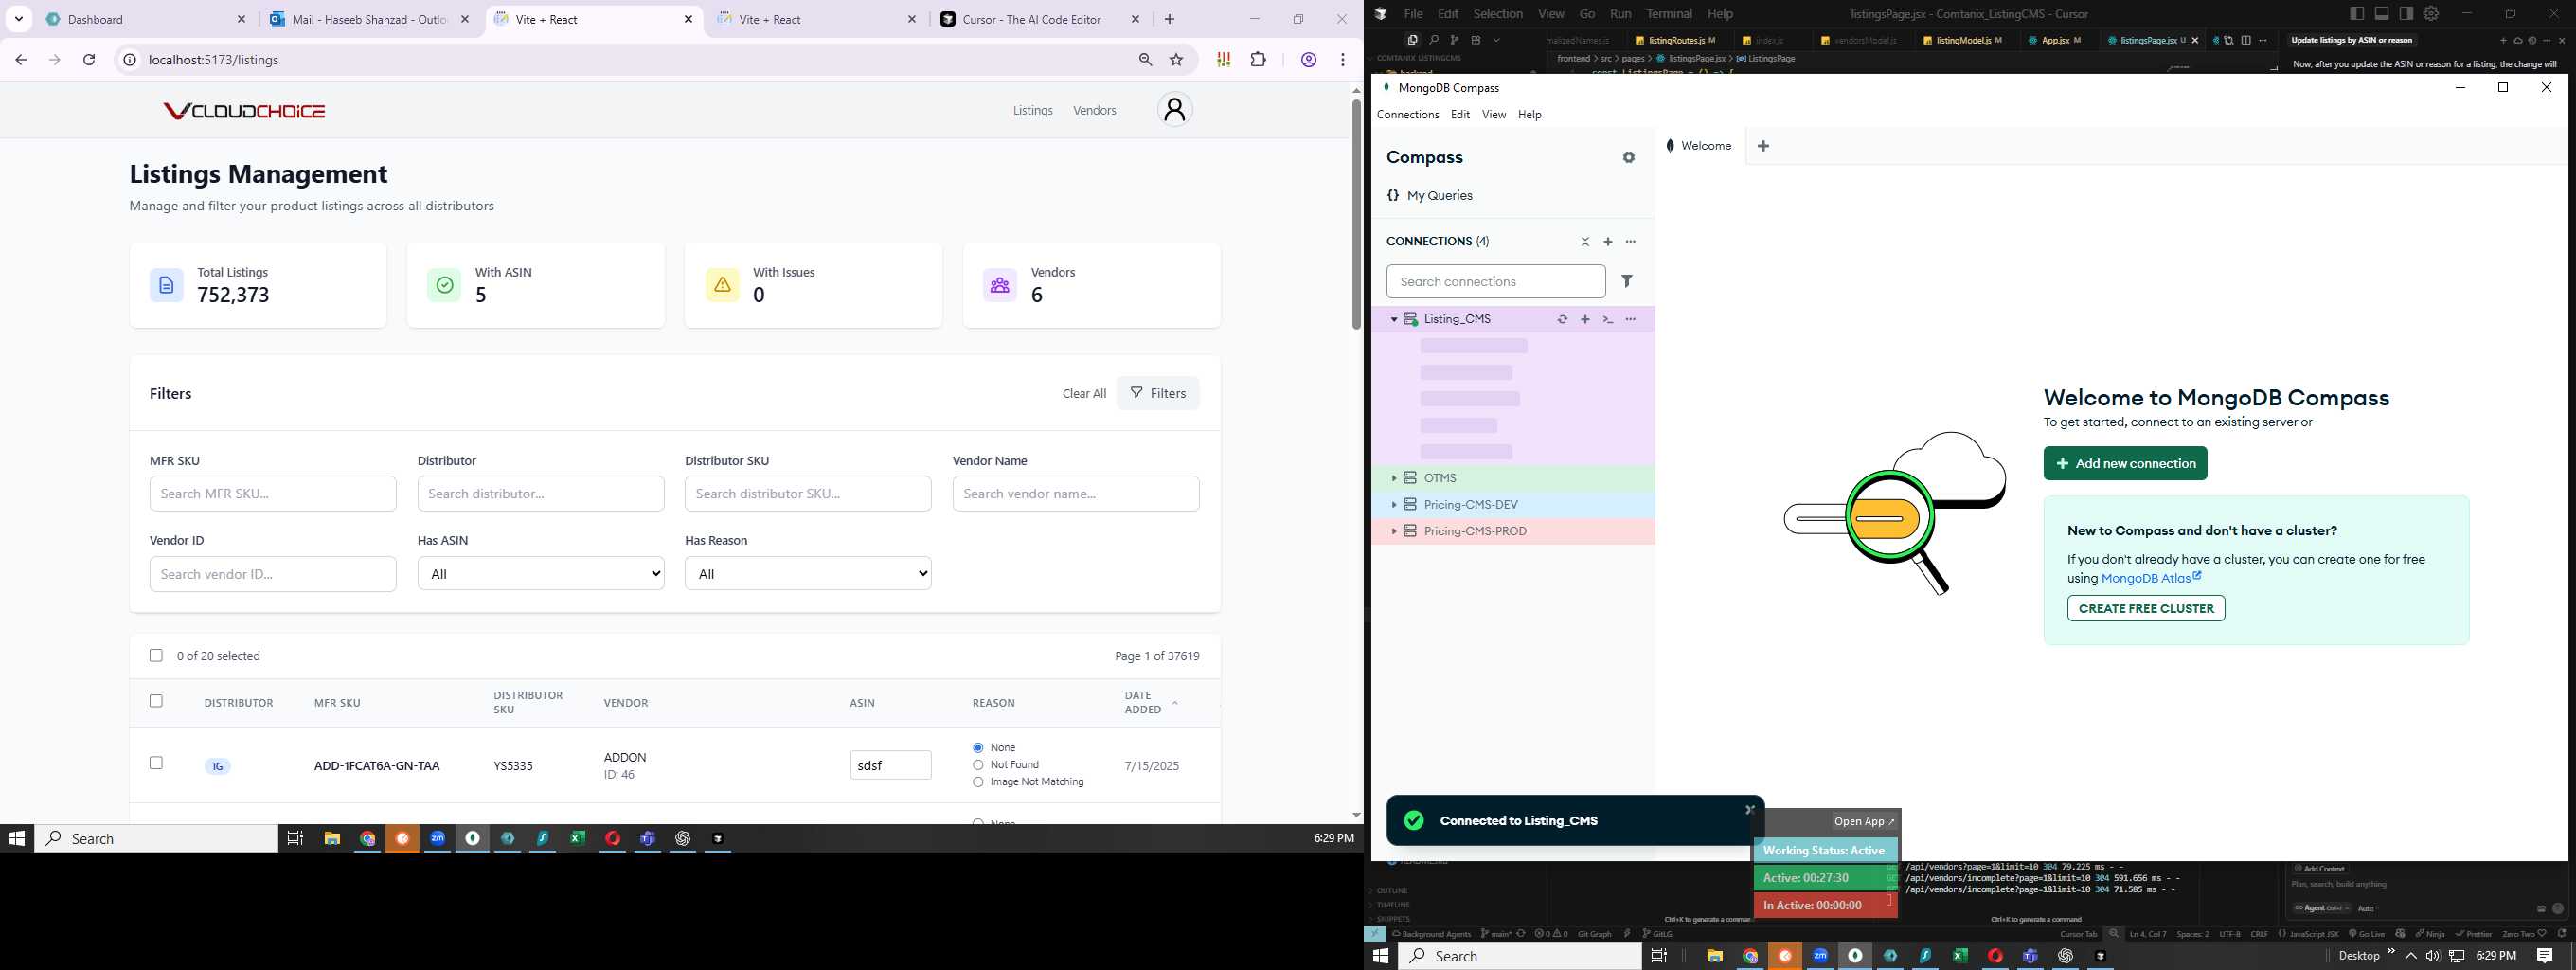Viewport: 2576px width, 970px height.
Task: Open Selection menu in Cursor
Action: tap(1498, 14)
